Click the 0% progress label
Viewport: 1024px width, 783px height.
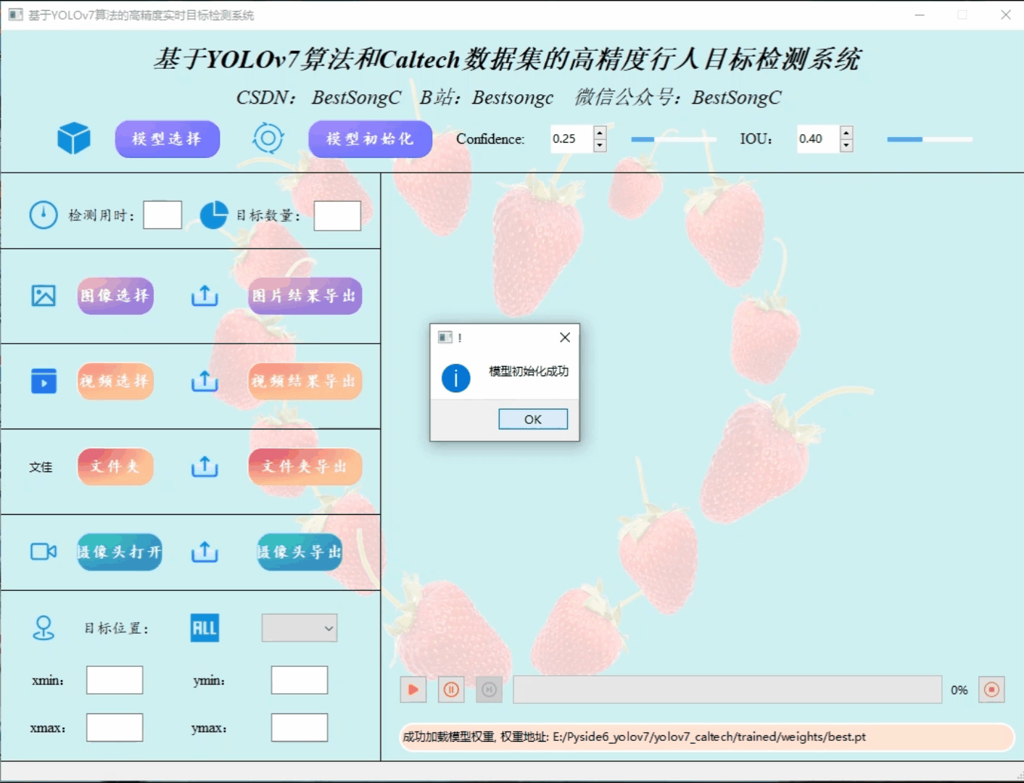coord(959,690)
